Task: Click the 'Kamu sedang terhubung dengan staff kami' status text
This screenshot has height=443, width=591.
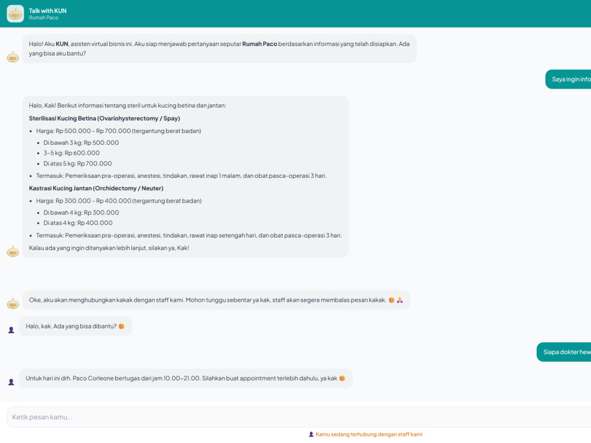Action: coord(369,434)
